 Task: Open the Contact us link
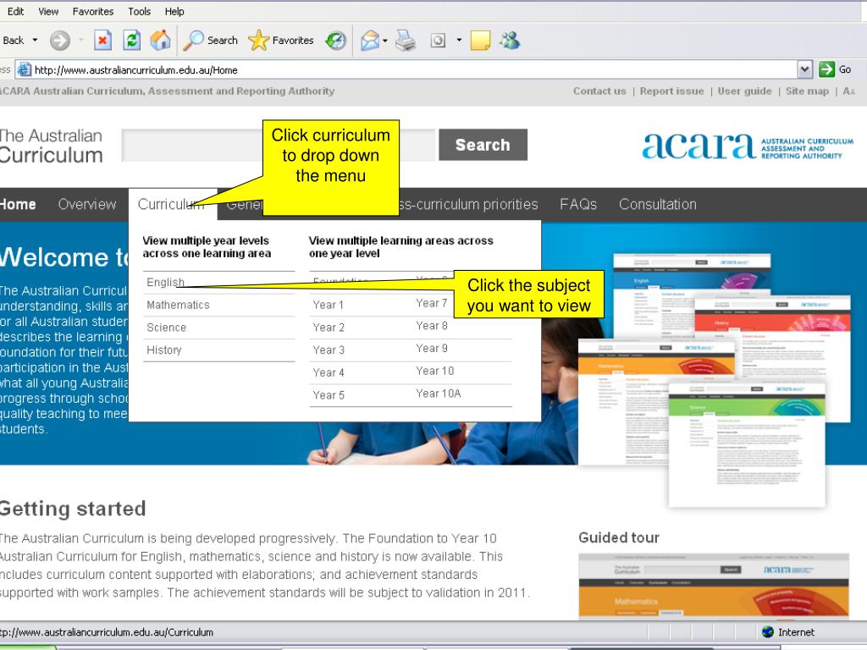599,91
